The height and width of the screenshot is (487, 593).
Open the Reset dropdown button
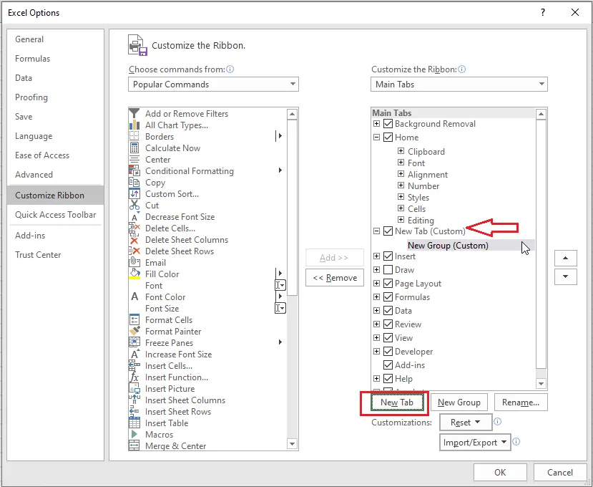point(466,423)
